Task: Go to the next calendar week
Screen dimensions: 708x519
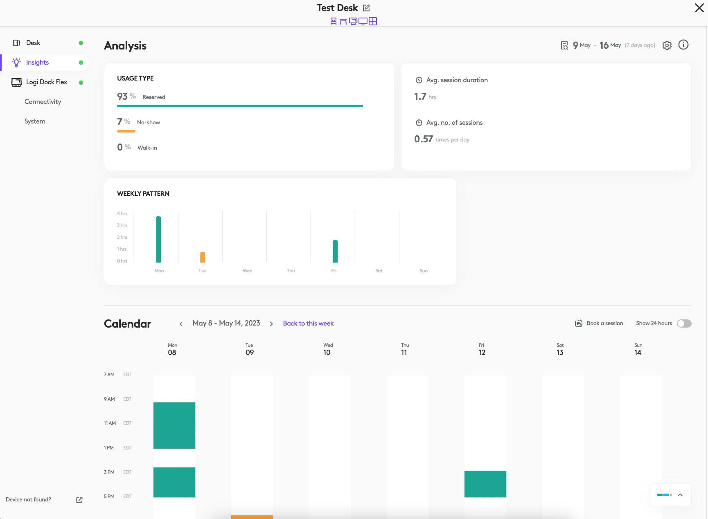Action: (x=271, y=324)
